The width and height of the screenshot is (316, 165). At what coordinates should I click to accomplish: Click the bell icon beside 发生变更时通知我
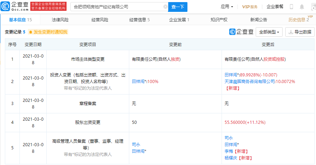click(31, 32)
